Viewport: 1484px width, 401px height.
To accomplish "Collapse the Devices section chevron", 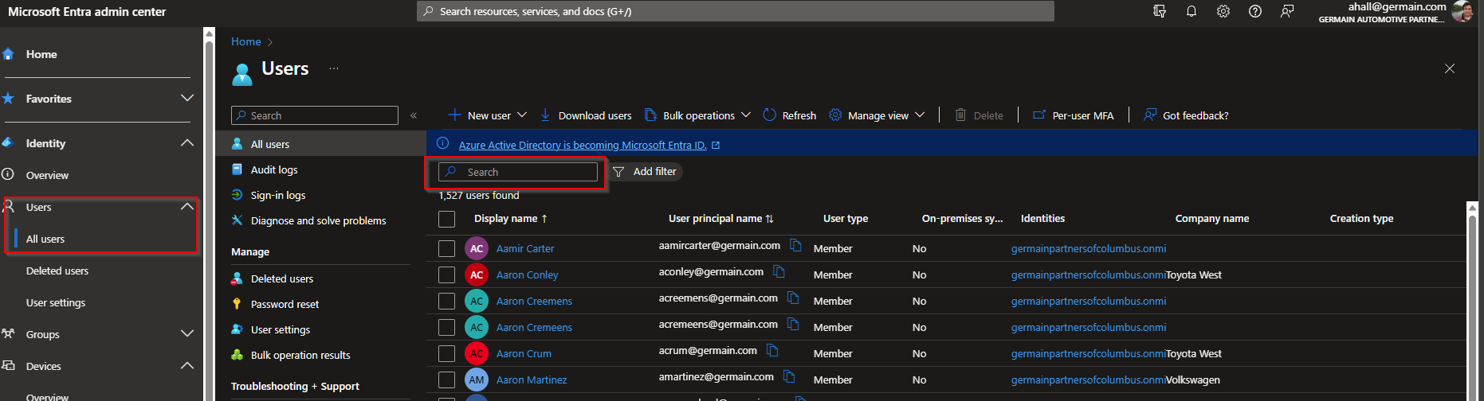I will tap(187, 365).
